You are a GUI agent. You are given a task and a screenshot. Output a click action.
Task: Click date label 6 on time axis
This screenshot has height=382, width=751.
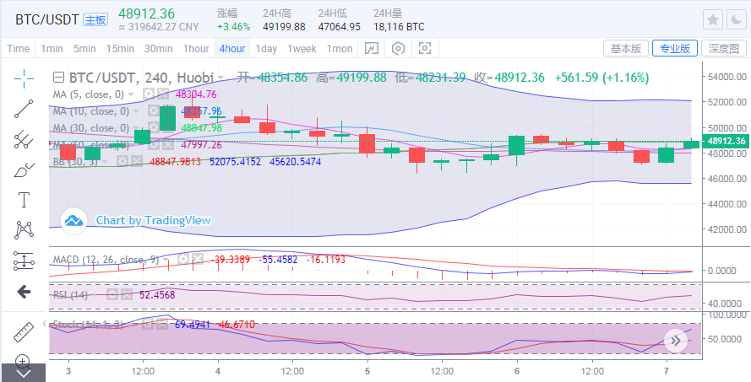517,371
